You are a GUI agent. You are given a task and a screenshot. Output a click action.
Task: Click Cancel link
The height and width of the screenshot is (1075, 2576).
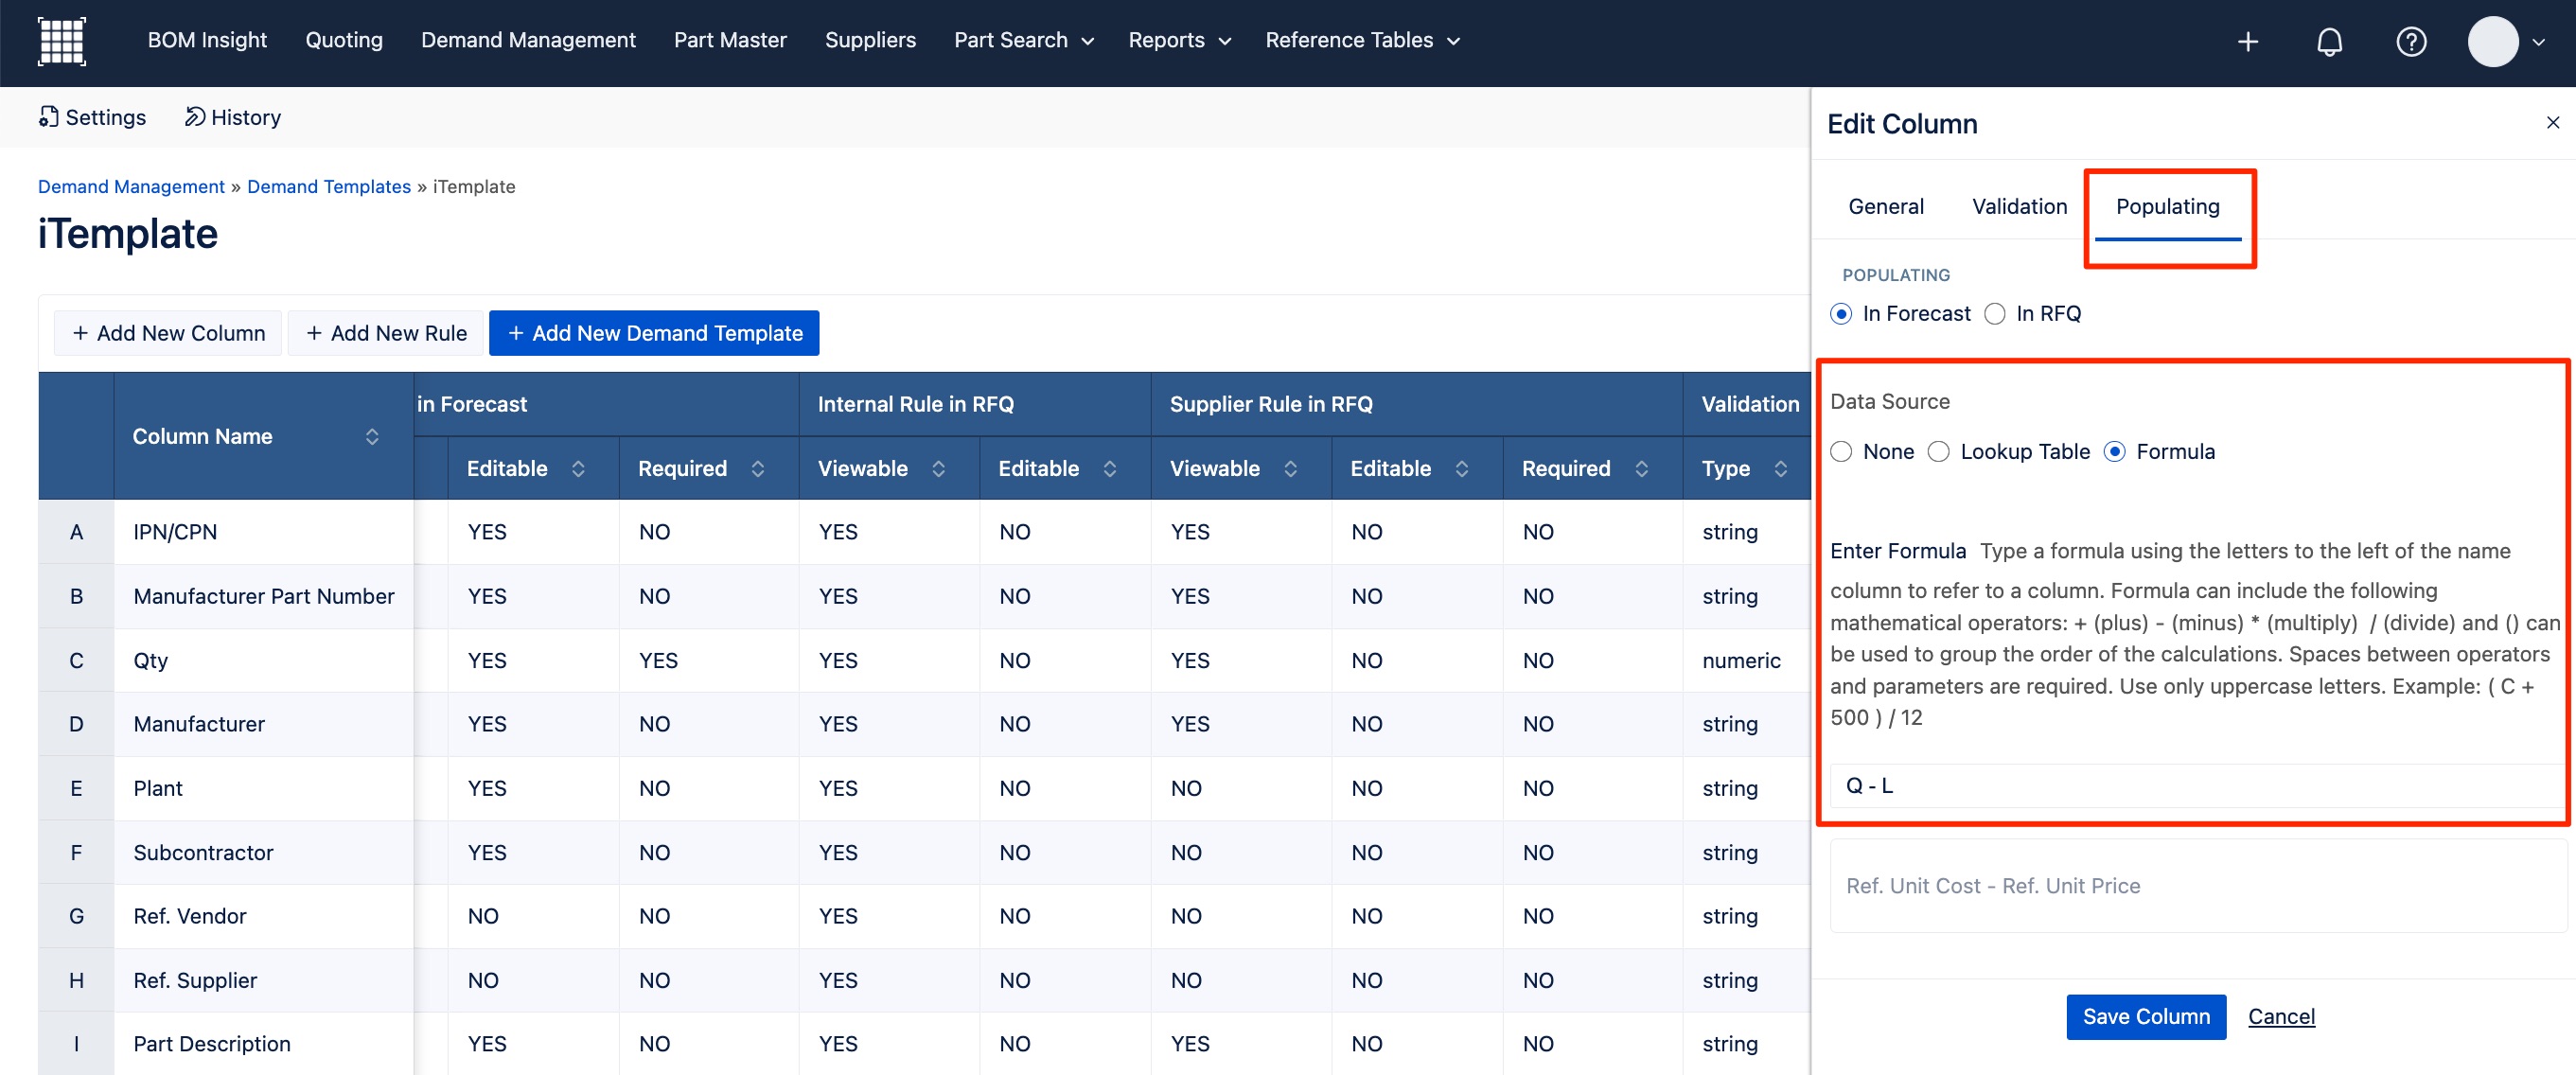pos(2281,1016)
